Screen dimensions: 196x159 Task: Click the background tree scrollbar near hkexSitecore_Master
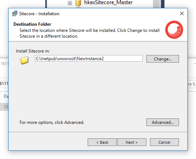coord(157,4)
